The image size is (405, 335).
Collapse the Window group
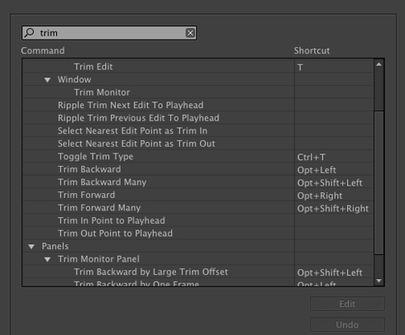tap(47, 80)
